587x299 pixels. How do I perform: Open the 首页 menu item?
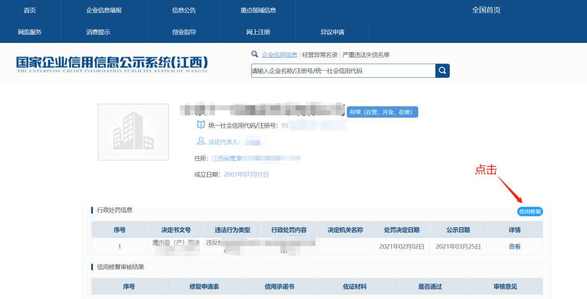30,10
